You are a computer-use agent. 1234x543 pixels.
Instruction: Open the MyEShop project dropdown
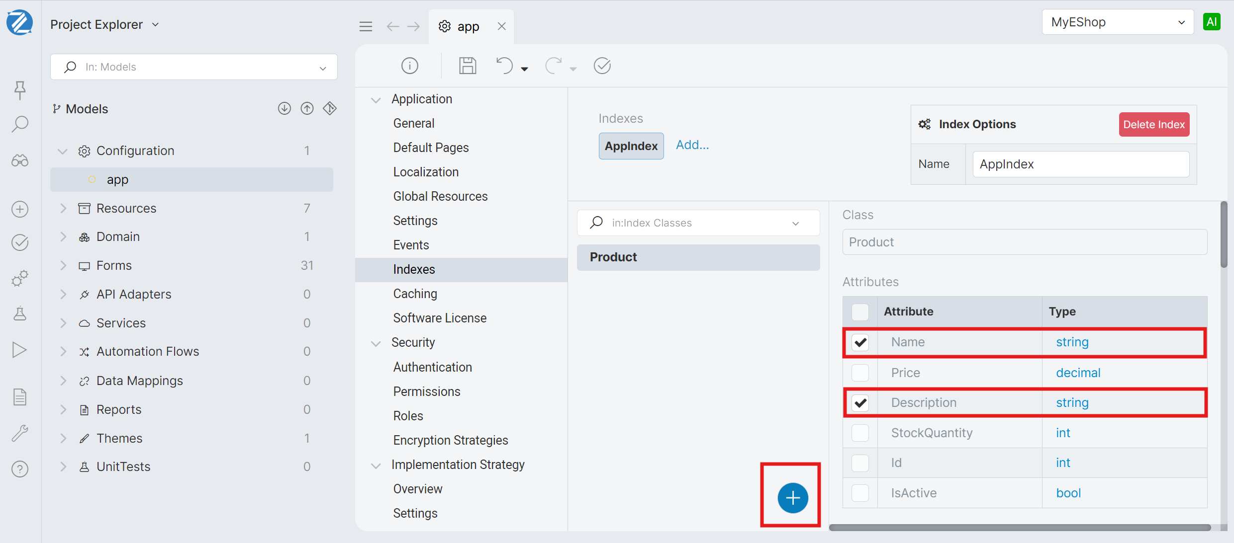tap(1117, 22)
